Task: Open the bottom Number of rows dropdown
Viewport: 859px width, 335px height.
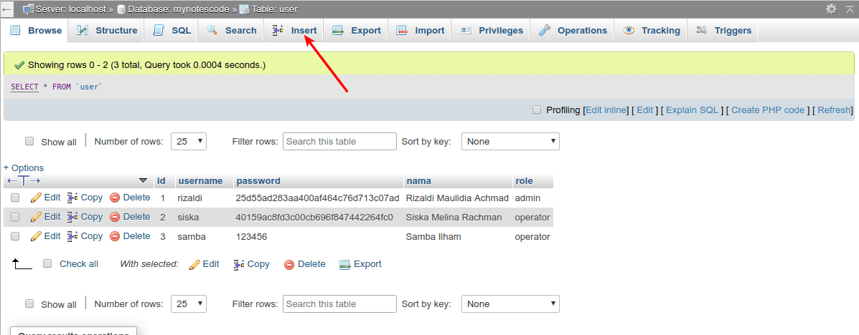Action: pyautogui.click(x=189, y=304)
